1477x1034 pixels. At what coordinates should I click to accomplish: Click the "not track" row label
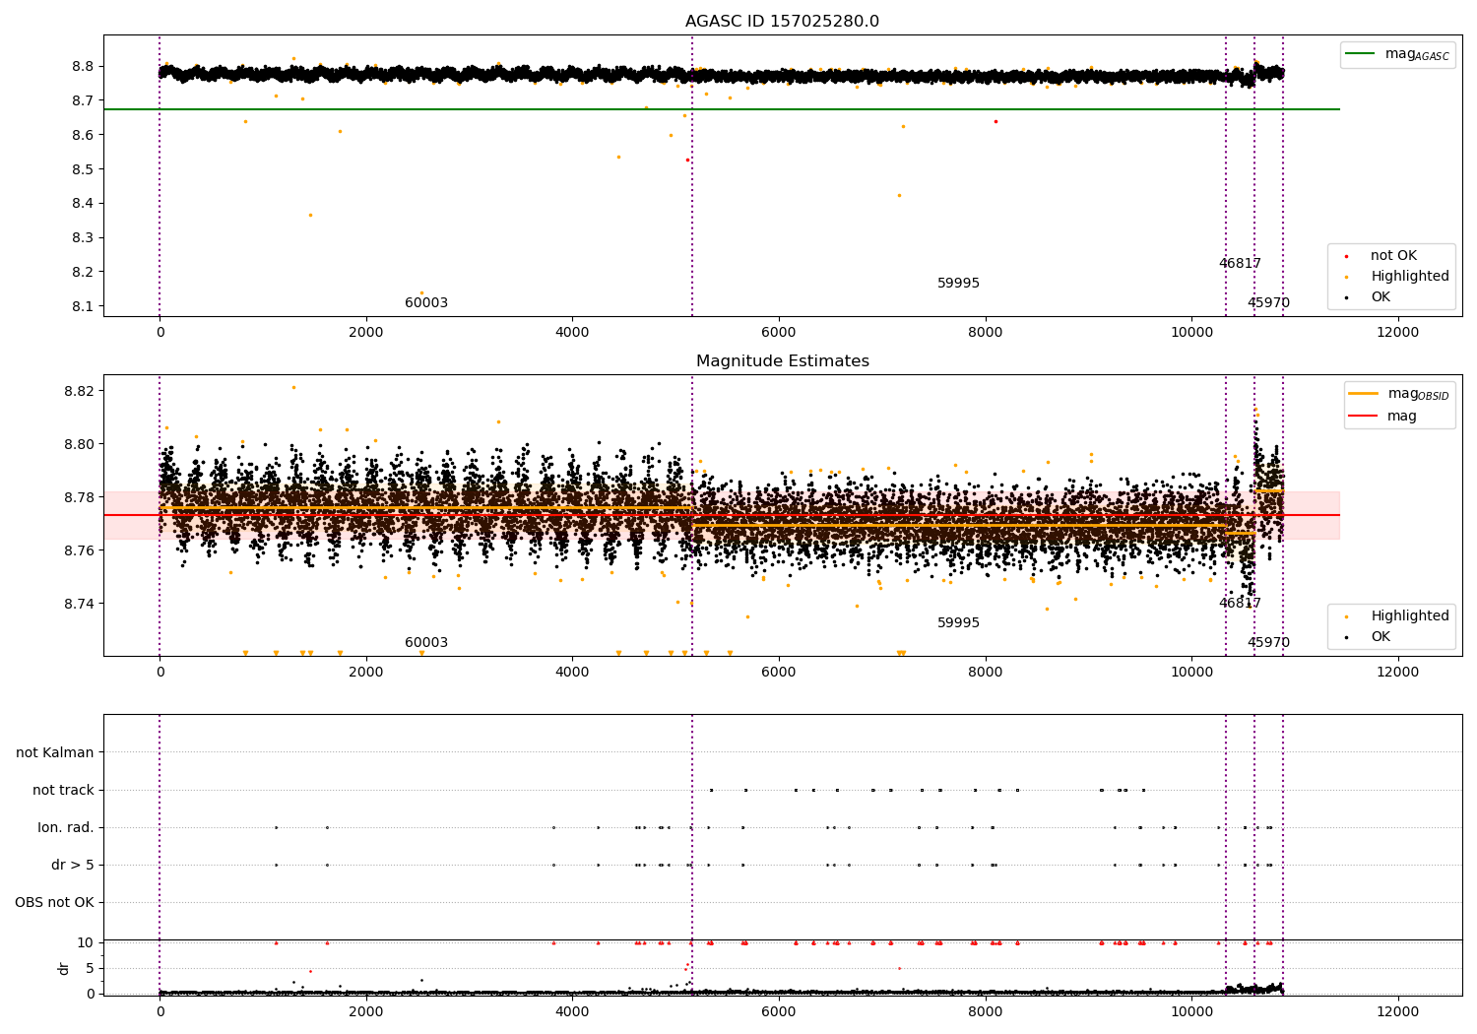(63, 790)
